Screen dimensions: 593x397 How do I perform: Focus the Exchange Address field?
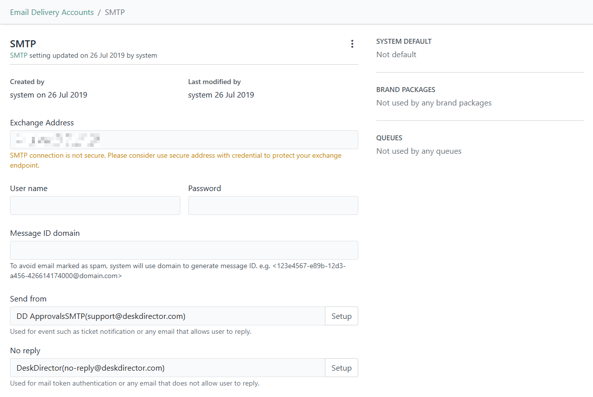tap(184, 140)
